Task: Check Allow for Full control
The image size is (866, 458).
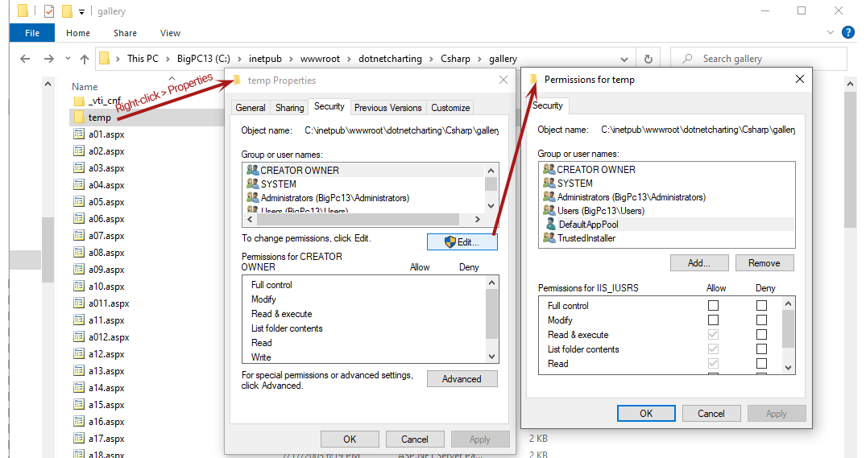Action: 713,306
